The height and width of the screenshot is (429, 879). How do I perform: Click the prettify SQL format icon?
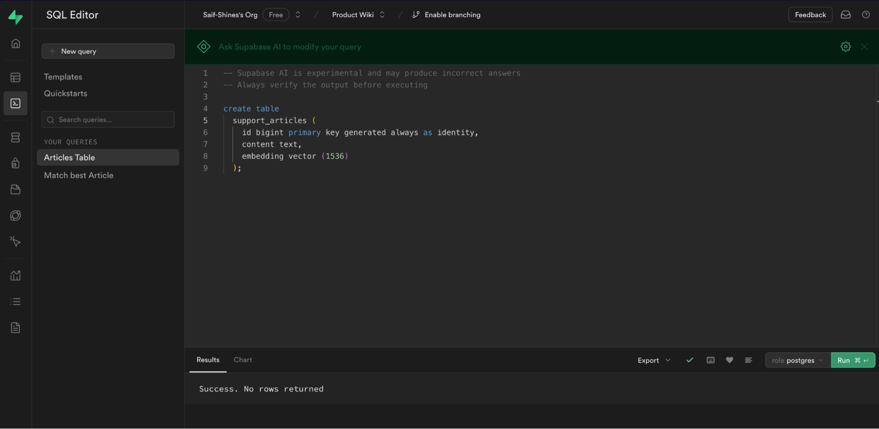coord(748,360)
